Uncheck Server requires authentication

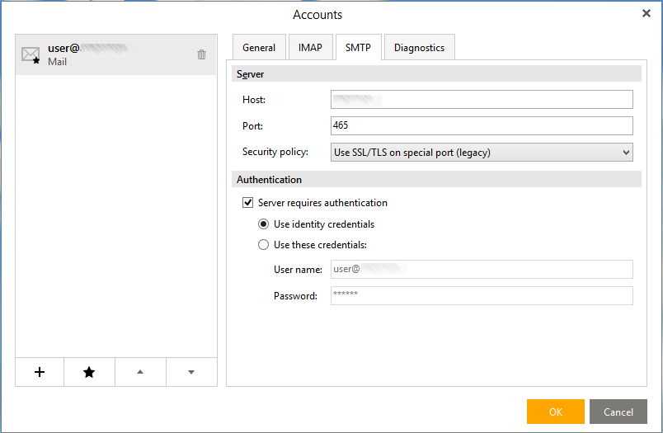[x=247, y=203]
